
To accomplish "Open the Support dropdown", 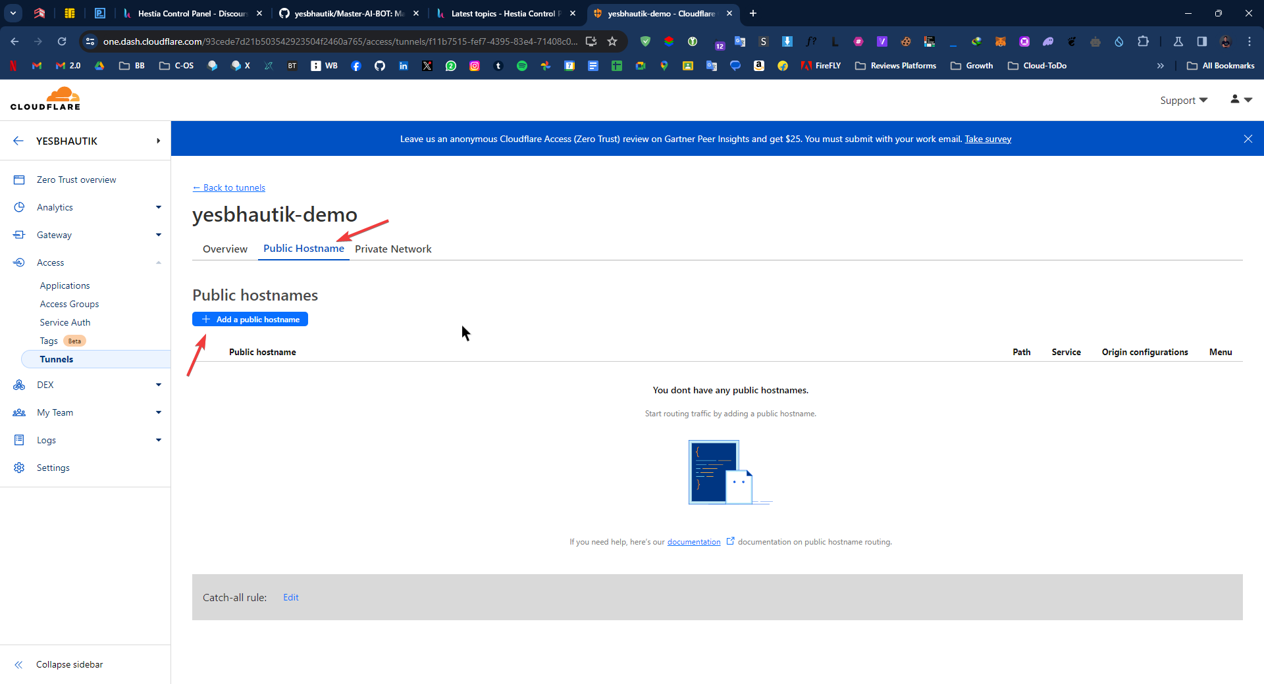I will [1184, 100].
